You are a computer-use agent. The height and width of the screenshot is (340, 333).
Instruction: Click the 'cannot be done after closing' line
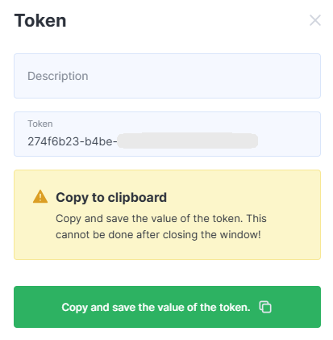[158, 235]
